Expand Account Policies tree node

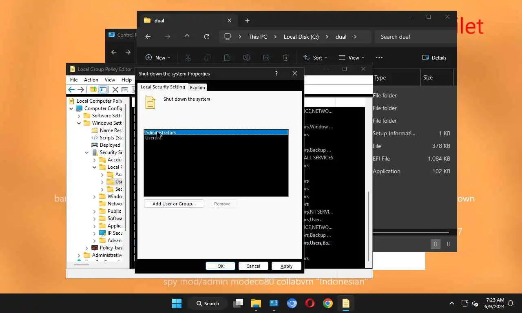(x=95, y=160)
